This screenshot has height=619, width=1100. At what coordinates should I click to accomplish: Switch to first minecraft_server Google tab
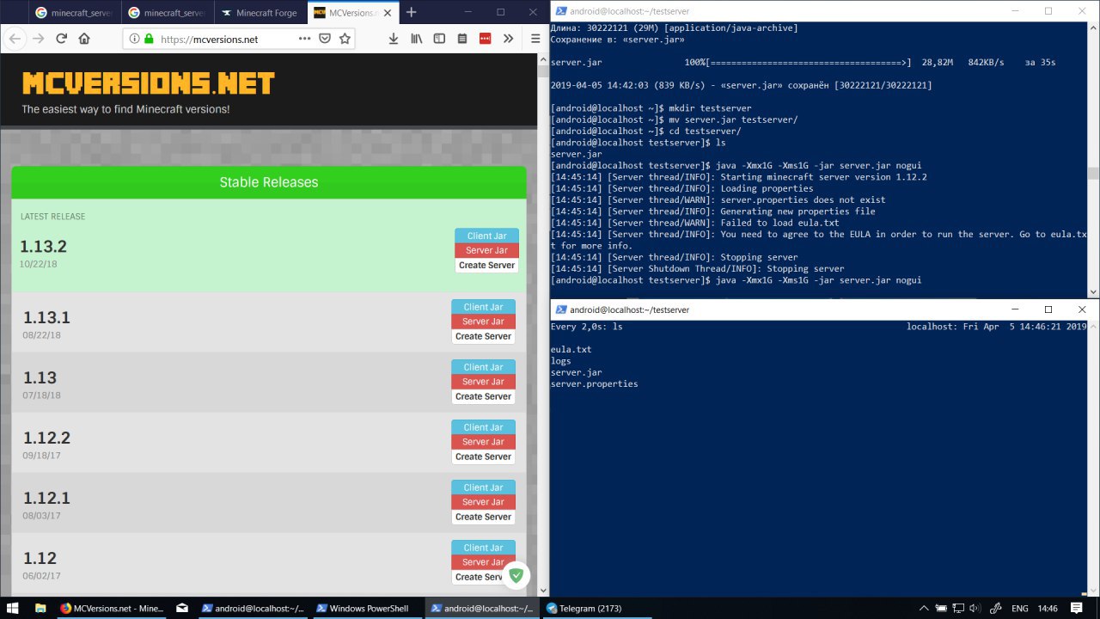[x=74, y=13]
